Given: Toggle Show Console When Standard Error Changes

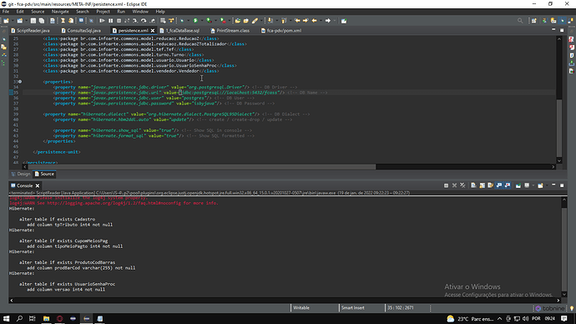Looking at the screenshot, I should (x=508, y=185).
